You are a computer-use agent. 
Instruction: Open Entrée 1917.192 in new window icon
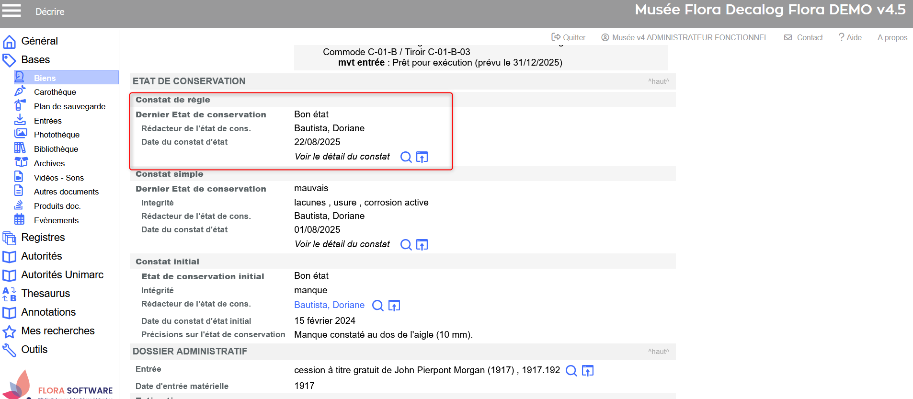(x=588, y=371)
